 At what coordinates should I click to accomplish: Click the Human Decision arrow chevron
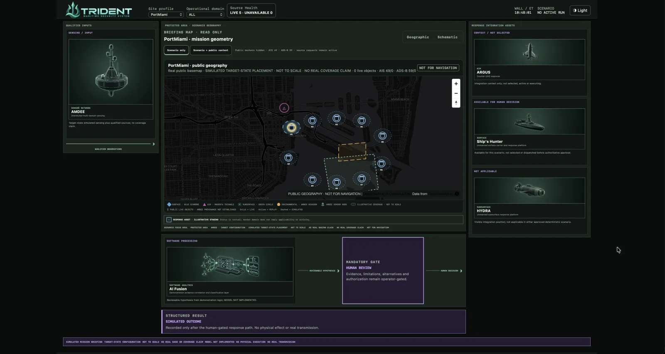click(x=461, y=271)
